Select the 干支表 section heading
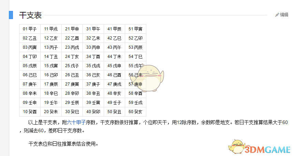The image size is (294, 156). coord(30,15)
